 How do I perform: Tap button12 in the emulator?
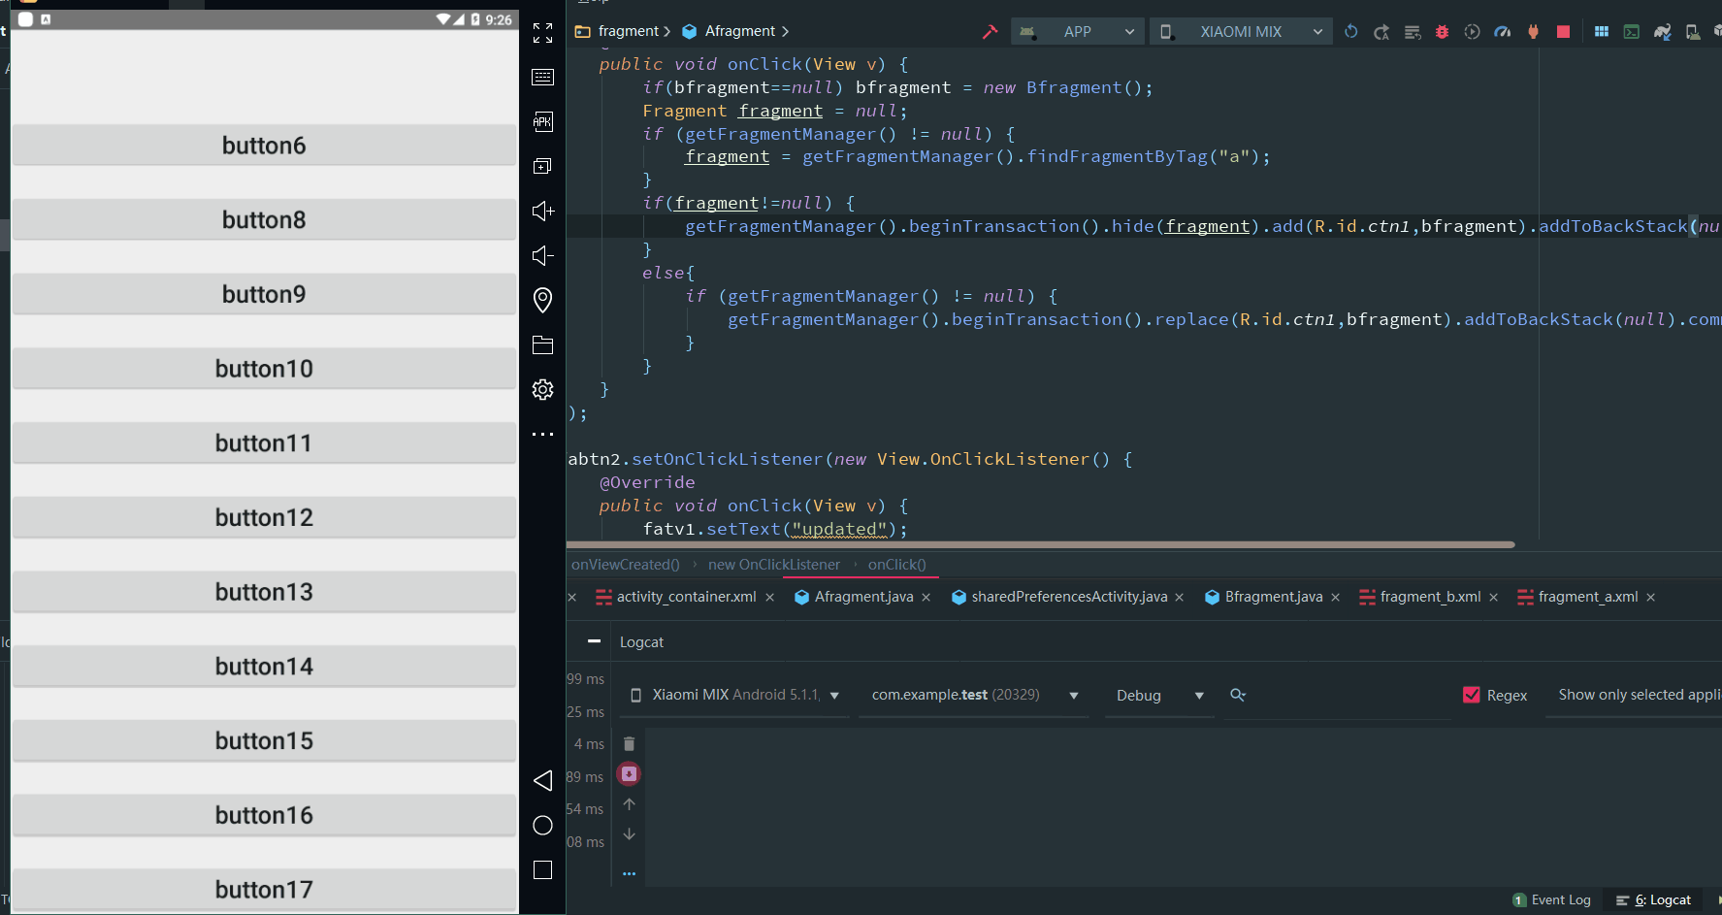[x=264, y=517]
